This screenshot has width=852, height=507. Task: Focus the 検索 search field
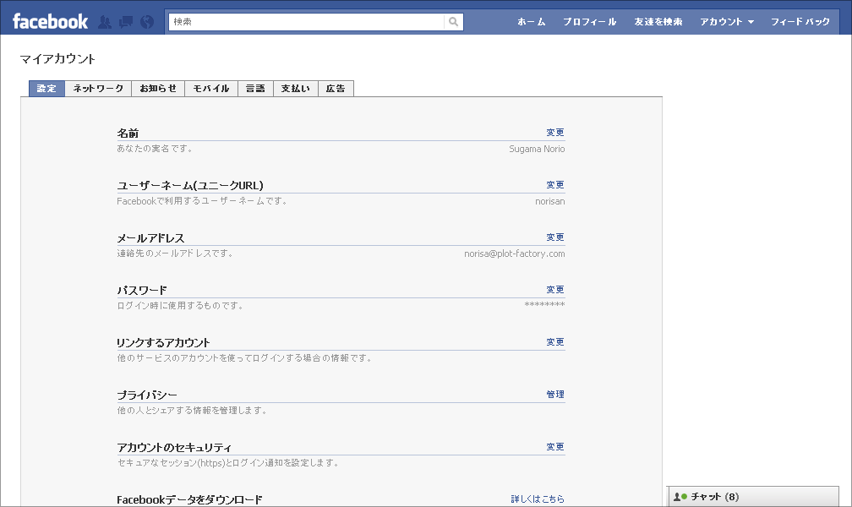click(307, 22)
